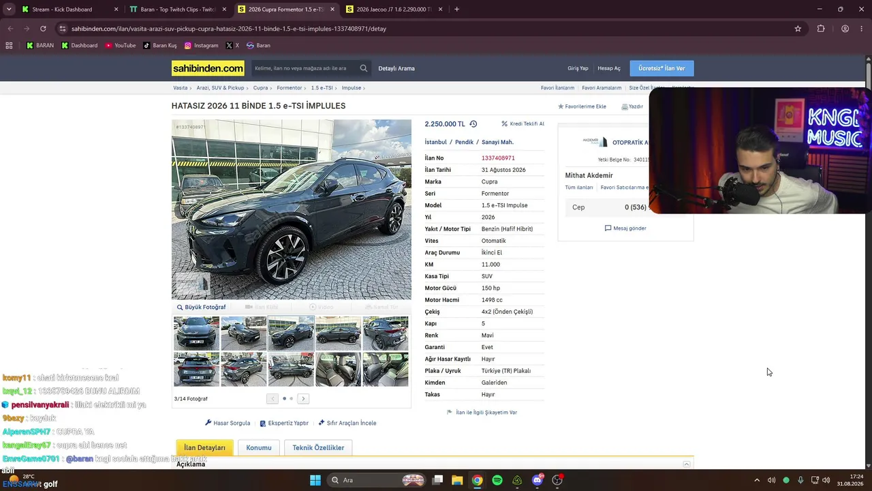Open File Explorer from the taskbar
The image size is (872, 491).
click(457, 480)
